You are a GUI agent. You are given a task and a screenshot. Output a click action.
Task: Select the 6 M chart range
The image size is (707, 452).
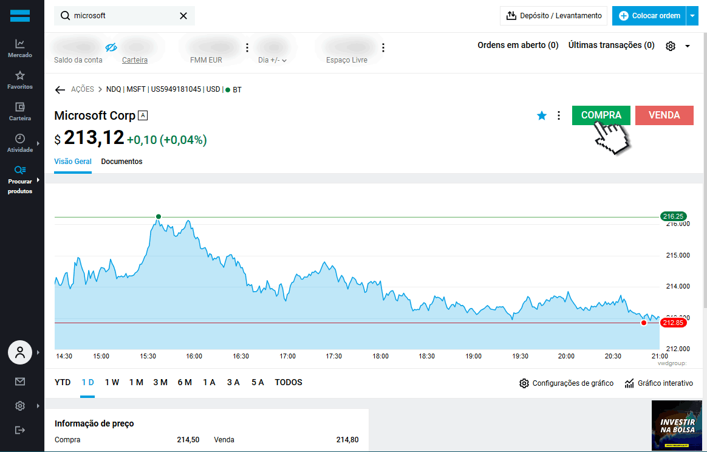[x=185, y=383]
